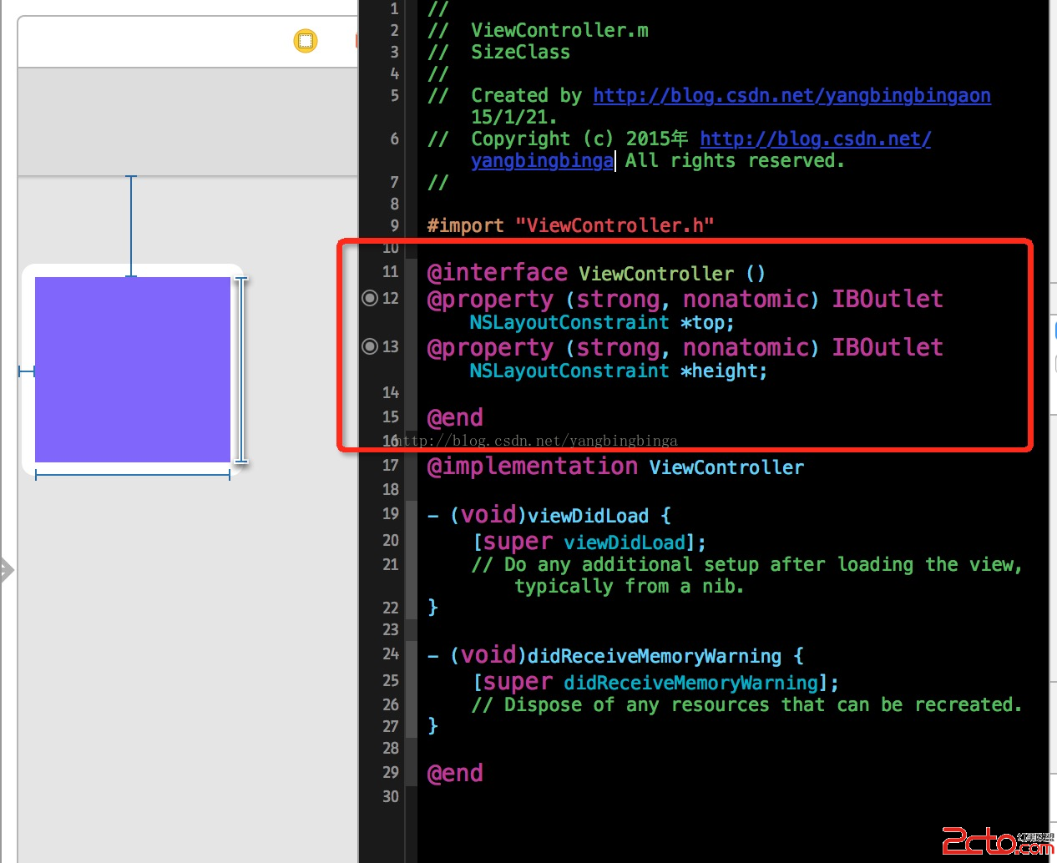Image resolution: width=1057 pixels, height=863 pixels.
Task: Click IBOutlet on line 13
Action: click(x=888, y=347)
